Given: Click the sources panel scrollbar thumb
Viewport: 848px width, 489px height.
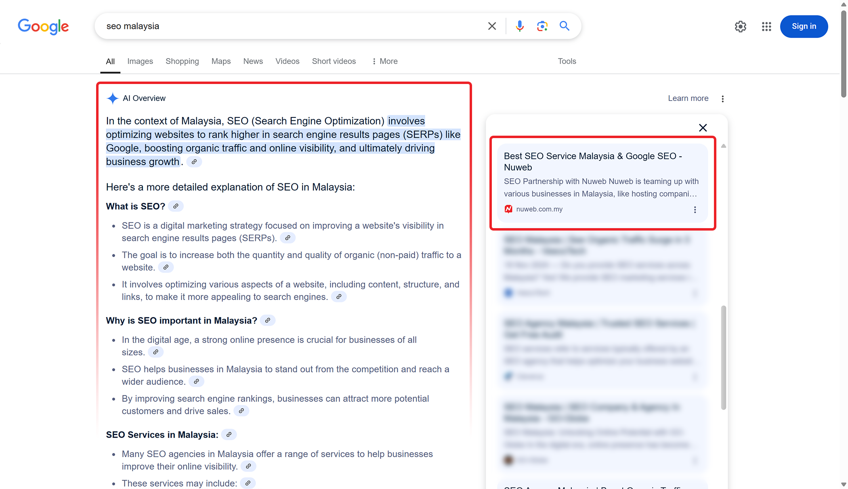Looking at the screenshot, I should 723,357.
